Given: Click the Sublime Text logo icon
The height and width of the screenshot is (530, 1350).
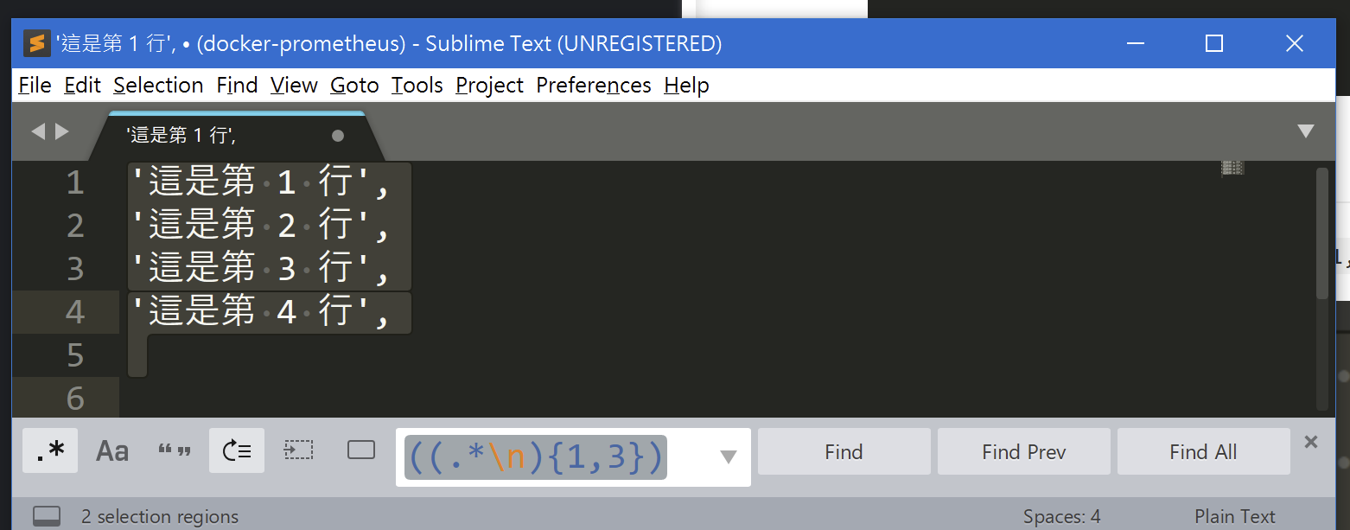Looking at the screenshot, I should 36,42.
